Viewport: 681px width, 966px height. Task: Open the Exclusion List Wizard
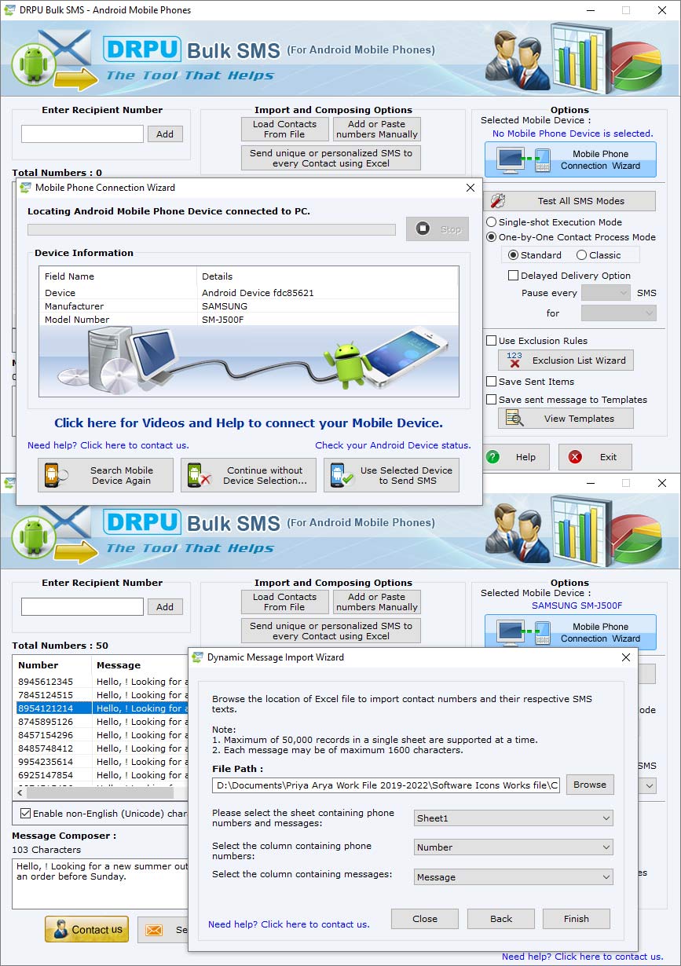pyautogui.click(x=565, y=360)
